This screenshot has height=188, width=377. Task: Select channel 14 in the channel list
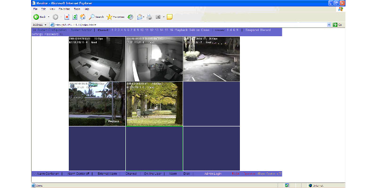pos(162,30)
